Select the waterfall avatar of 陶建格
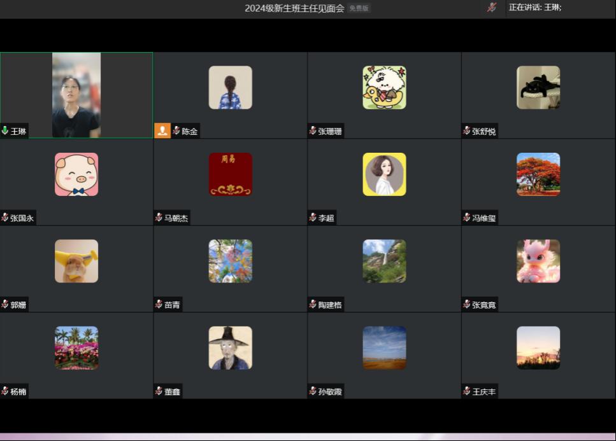616x441 pixels. coord(384,261)
